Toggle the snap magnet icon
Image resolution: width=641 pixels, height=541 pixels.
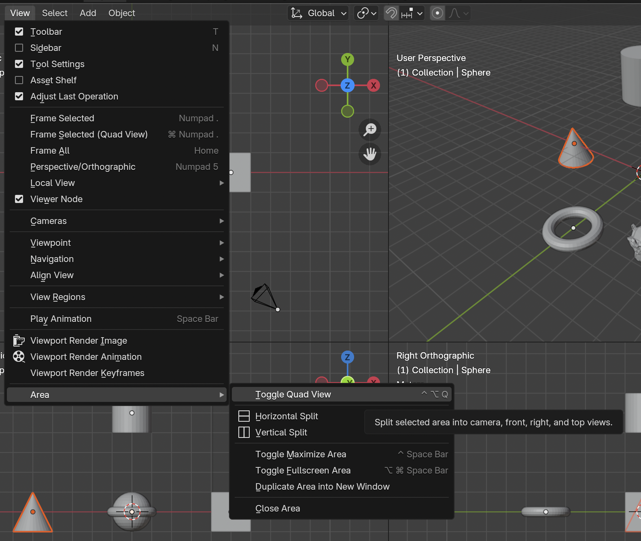(391, 13)
